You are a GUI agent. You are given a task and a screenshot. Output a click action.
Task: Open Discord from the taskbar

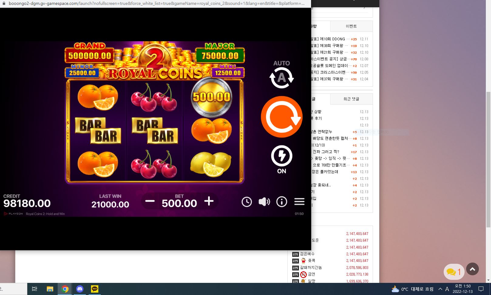[x=80, y=289]
